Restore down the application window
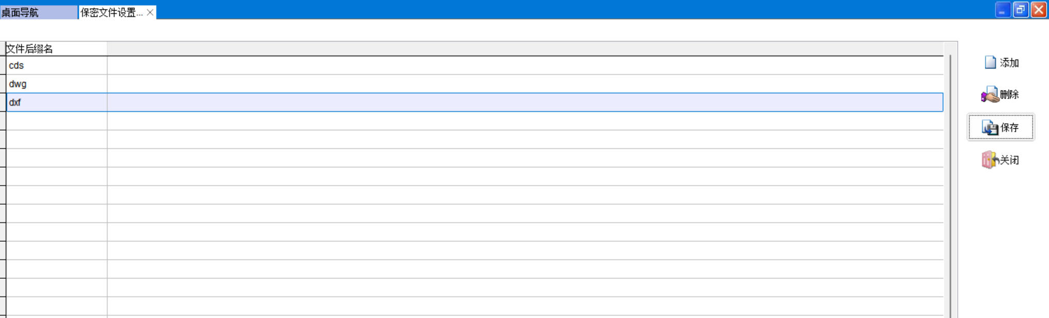 pos(1020,10)
